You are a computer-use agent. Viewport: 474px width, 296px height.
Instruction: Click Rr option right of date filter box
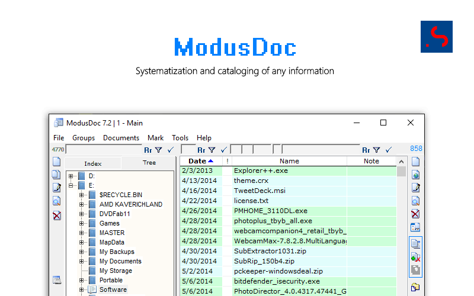pyautogui.click(x=201, y=150)
